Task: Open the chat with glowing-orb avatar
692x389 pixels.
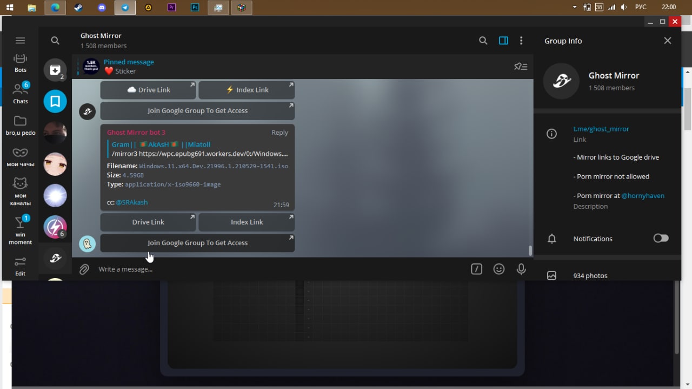Action: pos(55,195)
